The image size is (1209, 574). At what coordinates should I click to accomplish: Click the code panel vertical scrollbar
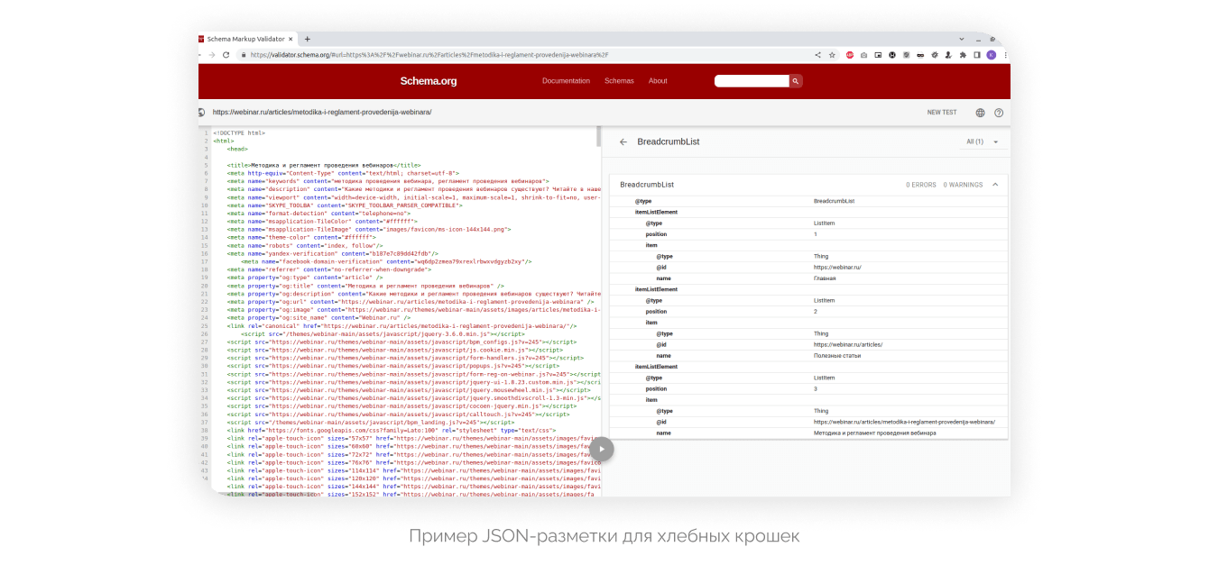click(598, 136)
